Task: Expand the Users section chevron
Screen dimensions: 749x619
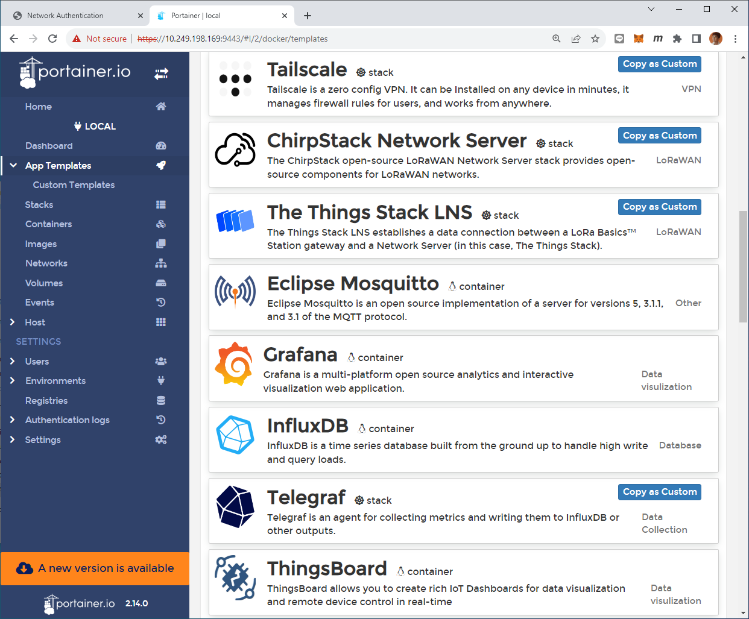Action: pos(13,361)
